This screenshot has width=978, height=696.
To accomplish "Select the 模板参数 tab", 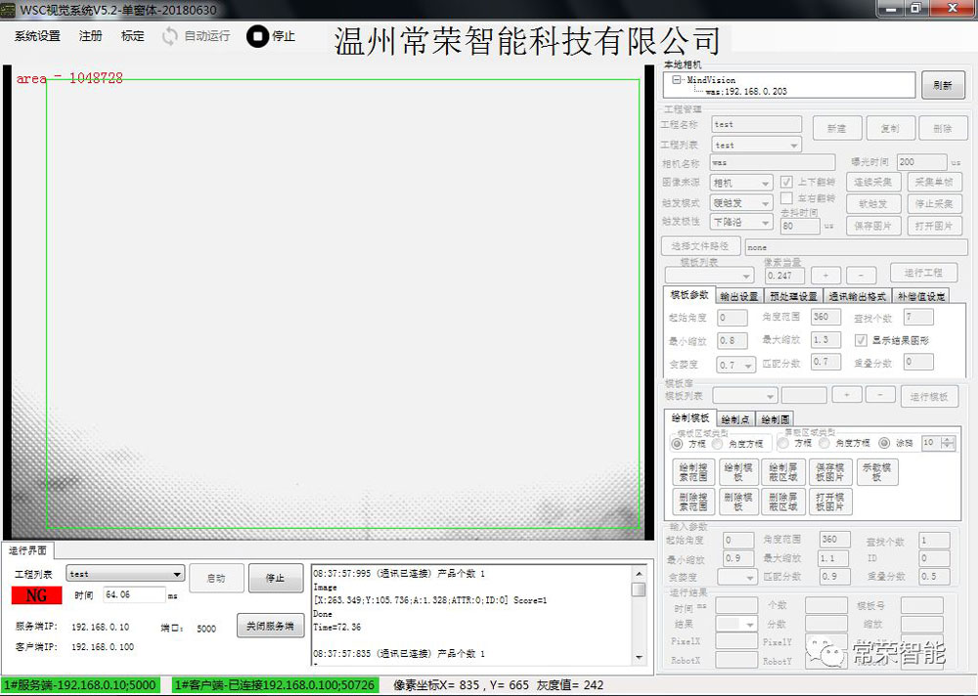I will 689,295.
